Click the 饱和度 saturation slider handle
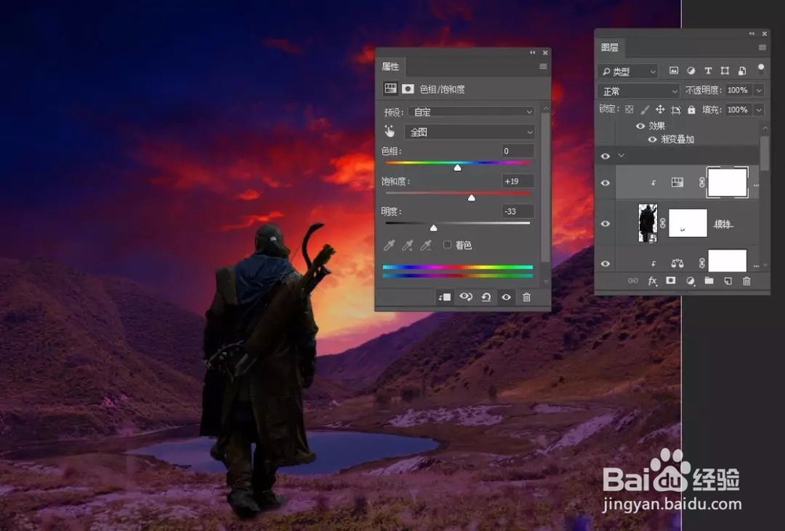This screenshot has height=531, width=785. tap(471, 198)
